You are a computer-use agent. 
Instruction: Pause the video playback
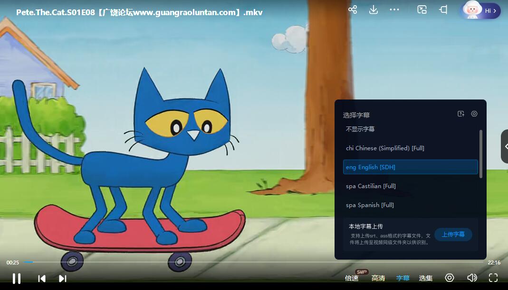click(x=17, y=278)
